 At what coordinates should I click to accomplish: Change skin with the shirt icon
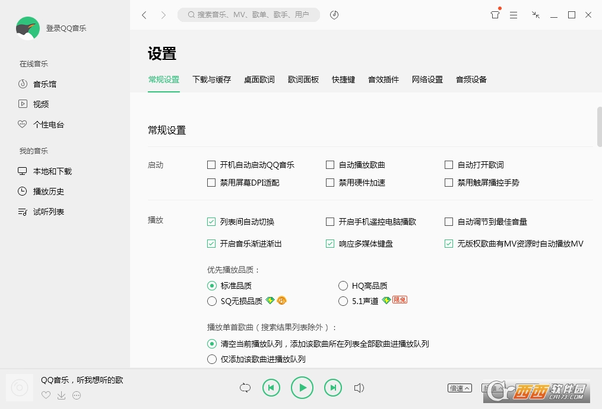click(495, 15)
